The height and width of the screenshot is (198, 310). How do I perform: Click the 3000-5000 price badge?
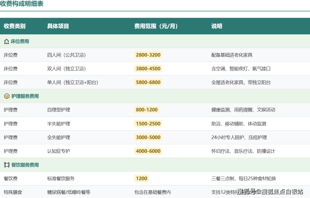click(148, 137)
